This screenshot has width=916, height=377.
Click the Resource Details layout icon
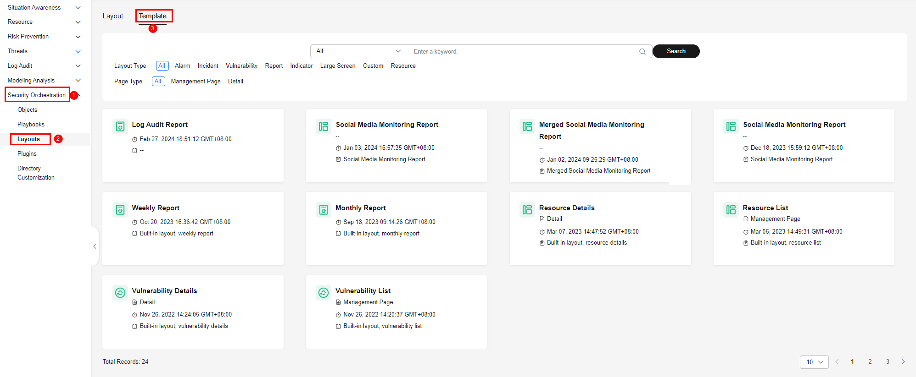tap(527, 210)
